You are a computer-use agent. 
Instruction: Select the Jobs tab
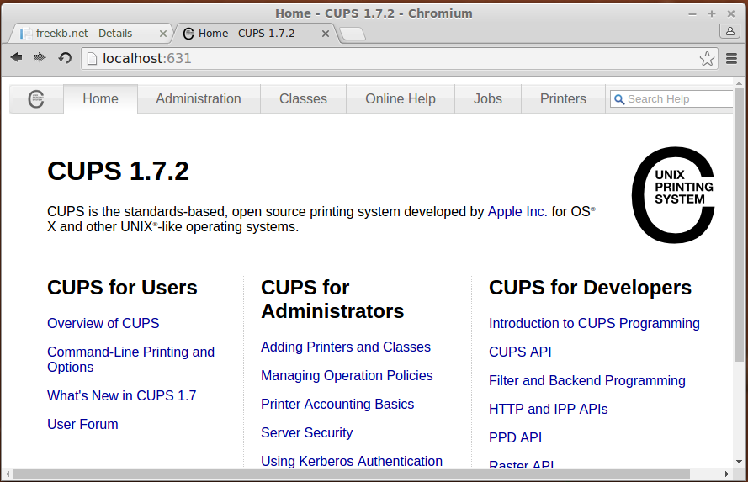tap(487, 98)
